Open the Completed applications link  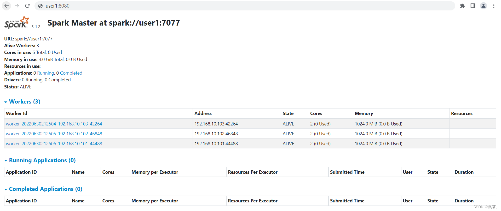click(x=71, y=73)
